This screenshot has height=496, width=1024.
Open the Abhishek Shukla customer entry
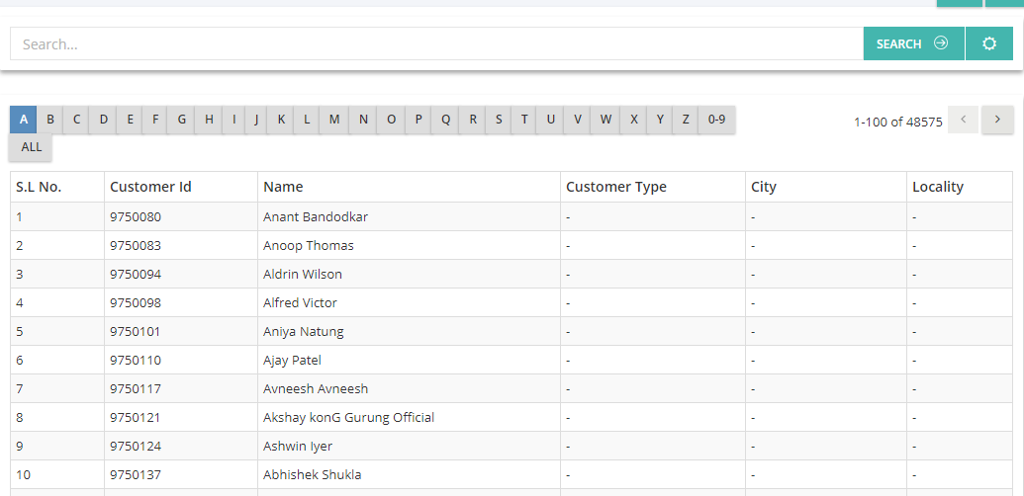tap(313, 474)
